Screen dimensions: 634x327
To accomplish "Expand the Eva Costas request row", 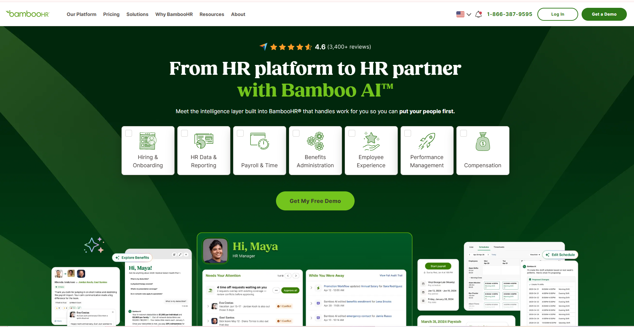I will pos(208,306).
